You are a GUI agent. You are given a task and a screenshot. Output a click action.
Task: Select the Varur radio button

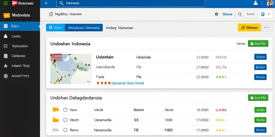pos(65,110)
